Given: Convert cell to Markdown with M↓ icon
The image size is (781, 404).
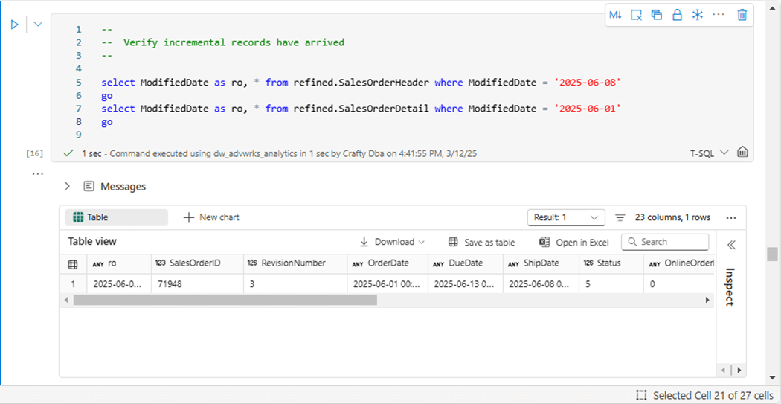Looking at the screenshot, I should (x=615, y=15).
